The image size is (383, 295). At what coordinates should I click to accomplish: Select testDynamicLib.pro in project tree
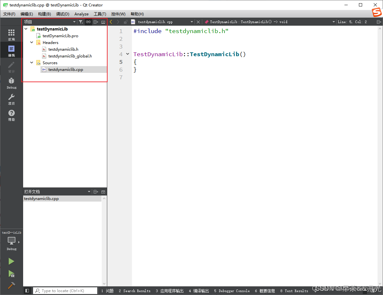click(60, 36)
